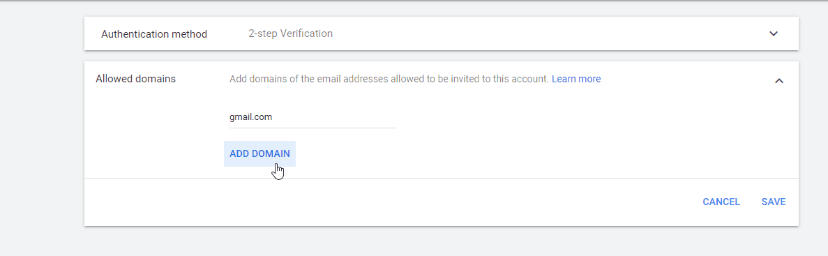The height and width of the screenshot is (256, 828).
Task: Click the word DOMAIN in ADD DOMAIN
Action: [271, 153]
